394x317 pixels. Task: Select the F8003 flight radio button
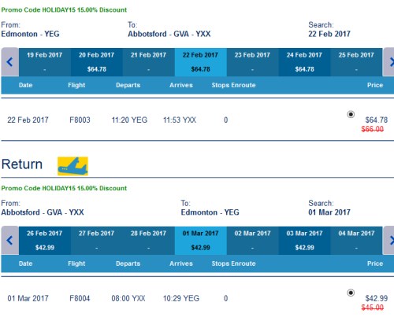(x=351, y=114)
